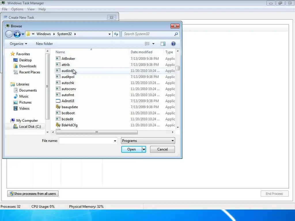Click the Help question mark icon
This screenshot has width=295, height=221.
[173, 44]
